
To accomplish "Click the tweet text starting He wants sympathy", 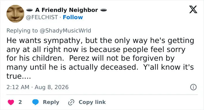I will coord(100,58).
